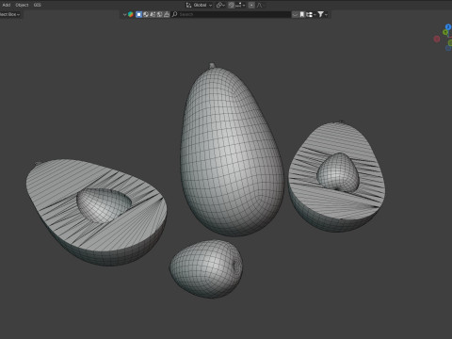Open the Object menu

point(22,5)
